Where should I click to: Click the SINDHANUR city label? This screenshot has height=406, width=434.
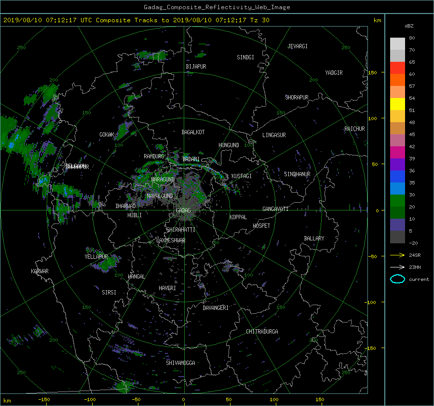click(297, 174)
